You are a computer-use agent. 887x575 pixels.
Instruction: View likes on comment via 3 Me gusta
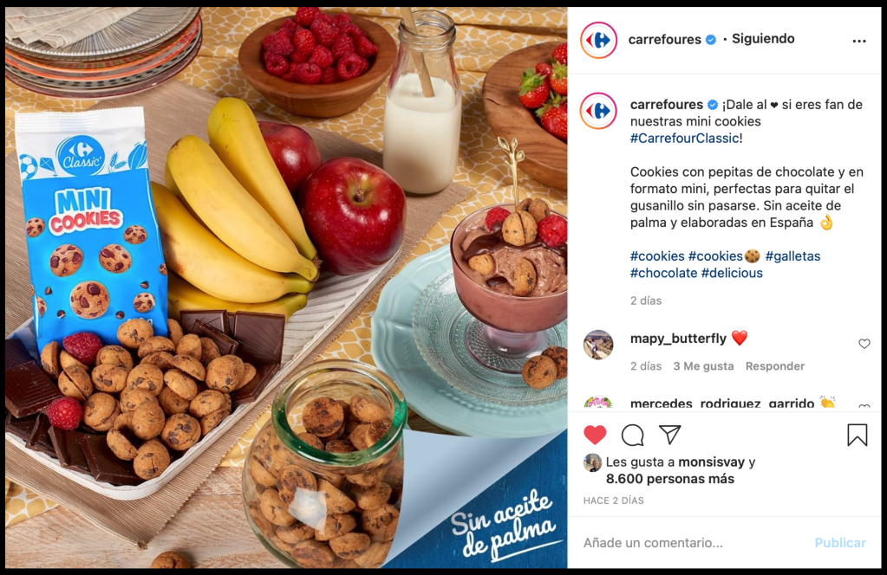(x=703, y=366)
